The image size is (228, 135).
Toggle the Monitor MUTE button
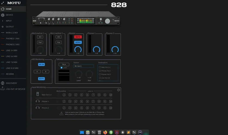coord(78,37)
